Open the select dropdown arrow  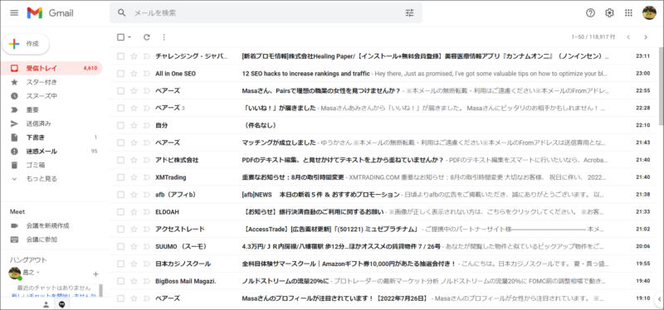click(129, 37)
